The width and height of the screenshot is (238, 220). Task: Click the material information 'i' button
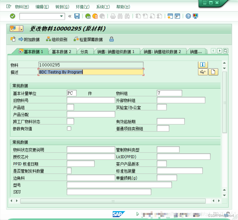(x=203, y=65)
